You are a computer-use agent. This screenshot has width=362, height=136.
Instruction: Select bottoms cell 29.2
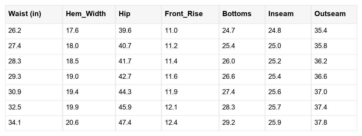[x=229, y=123]
